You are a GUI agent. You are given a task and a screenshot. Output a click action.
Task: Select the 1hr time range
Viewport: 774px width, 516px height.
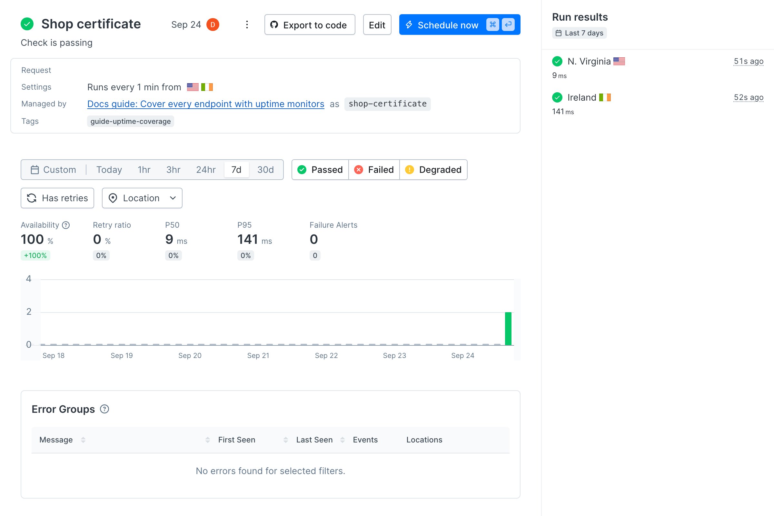click(144, 170)
